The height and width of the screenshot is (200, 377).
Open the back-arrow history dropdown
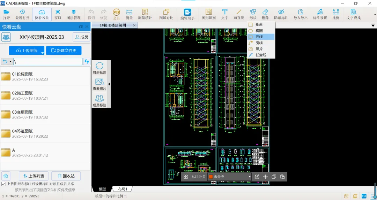point(10,62)
